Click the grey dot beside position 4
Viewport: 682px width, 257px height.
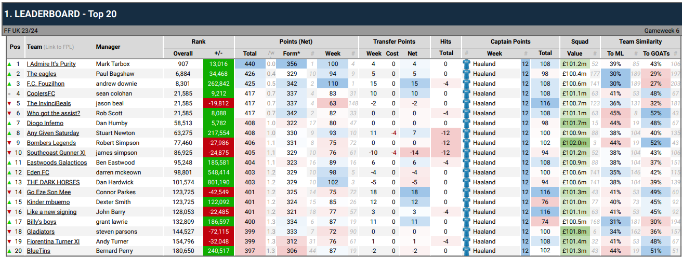tap(9, 93)
